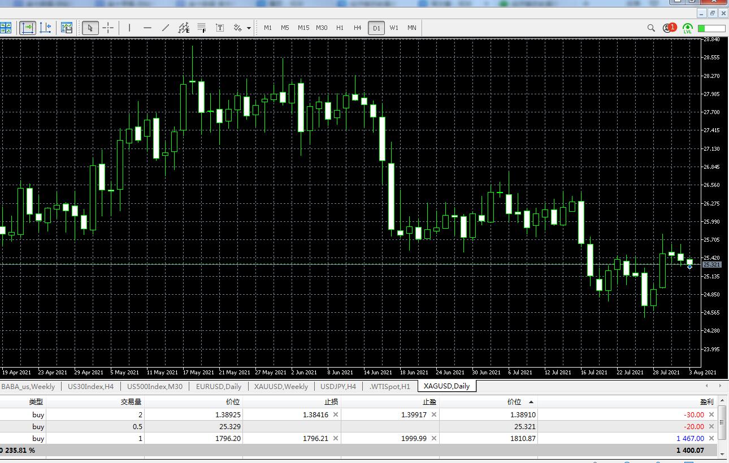729x463 pixels.
Task: Open the account notification icon with badge
Action: (x=670, y=28)
